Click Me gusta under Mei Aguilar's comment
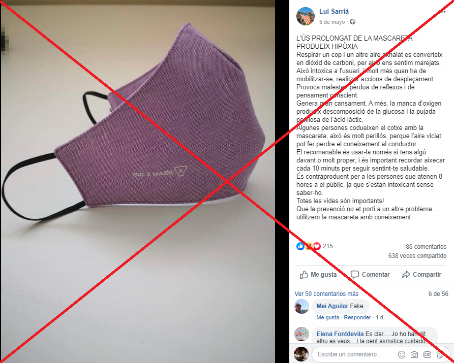The image size is (454, 363). (x=327, y=317)
